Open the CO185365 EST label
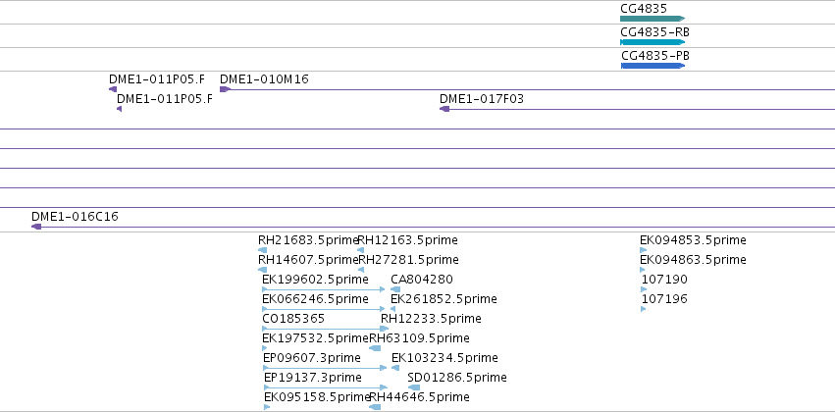The height and width of the screenshot is (412, 835). point(293,319)
